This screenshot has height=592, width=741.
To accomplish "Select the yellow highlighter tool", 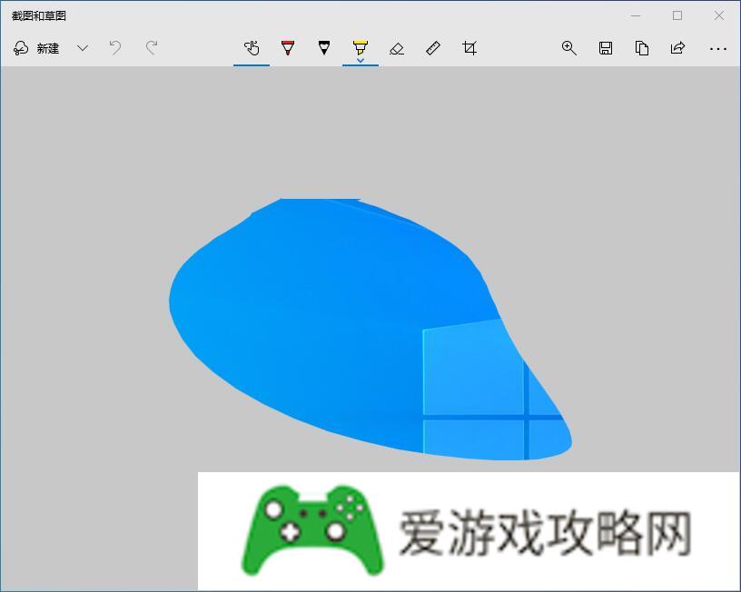I will 361,47.
